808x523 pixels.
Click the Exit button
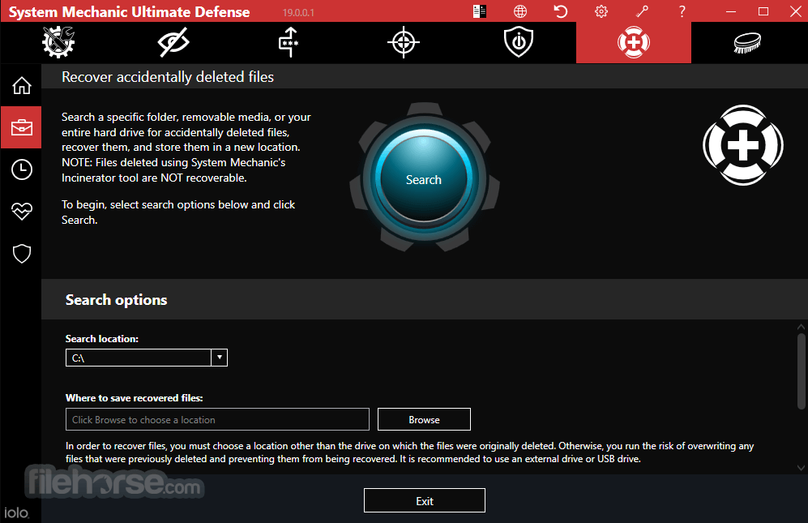coord(425,501)
